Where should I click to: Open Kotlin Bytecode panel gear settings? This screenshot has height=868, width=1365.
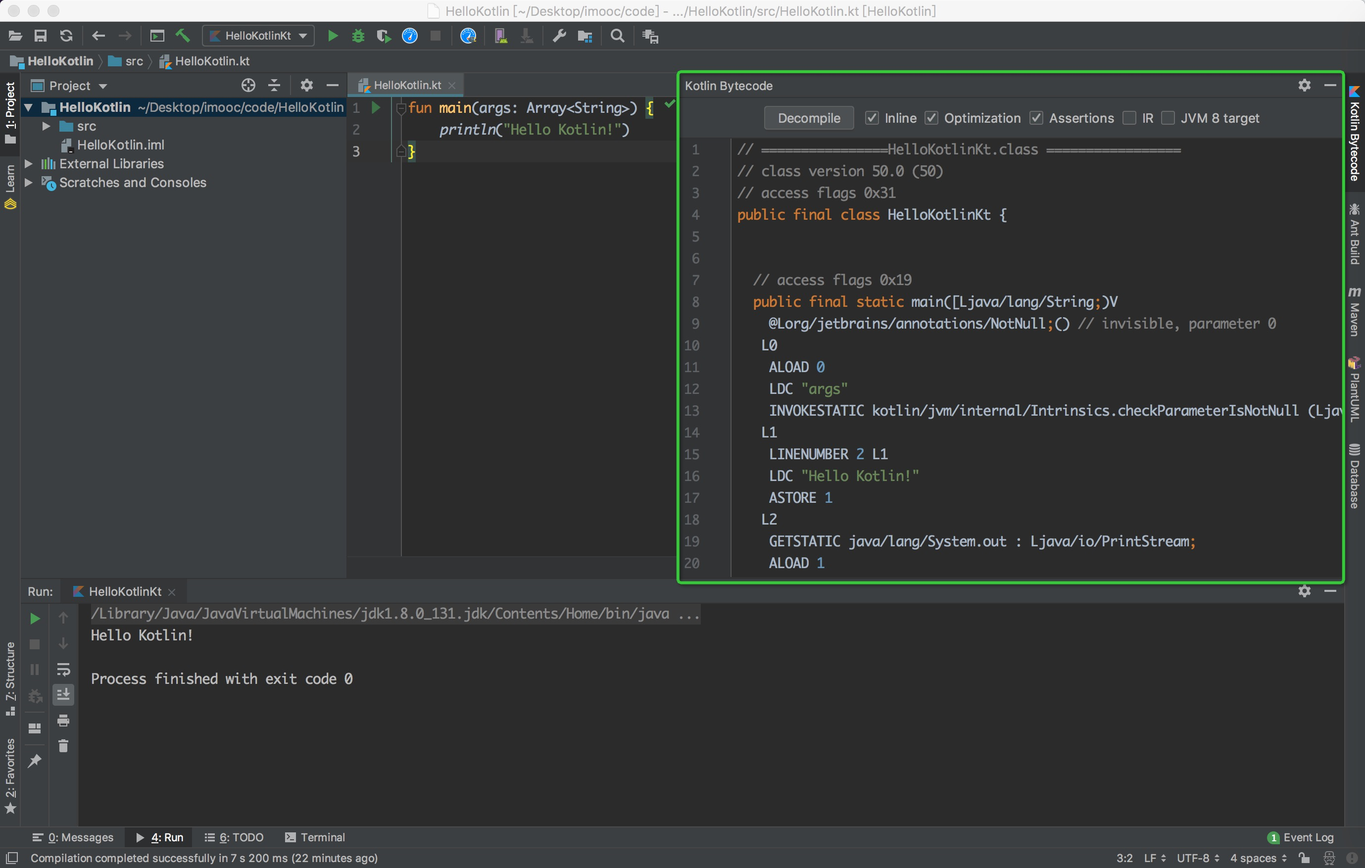1304,86
